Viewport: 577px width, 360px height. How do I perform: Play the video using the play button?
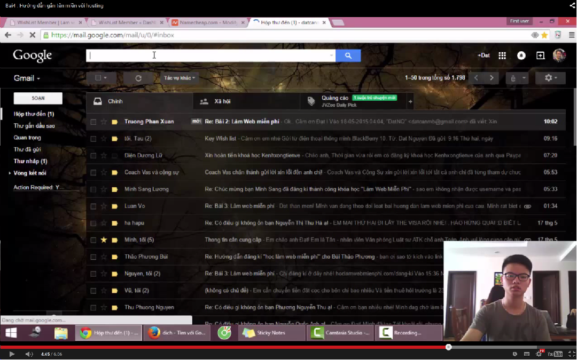[12, 354]
